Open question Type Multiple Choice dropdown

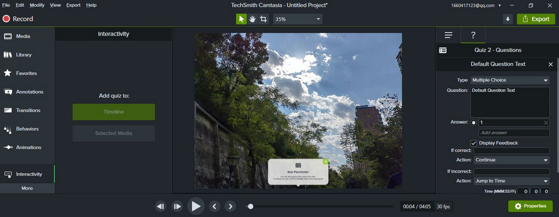510,80
